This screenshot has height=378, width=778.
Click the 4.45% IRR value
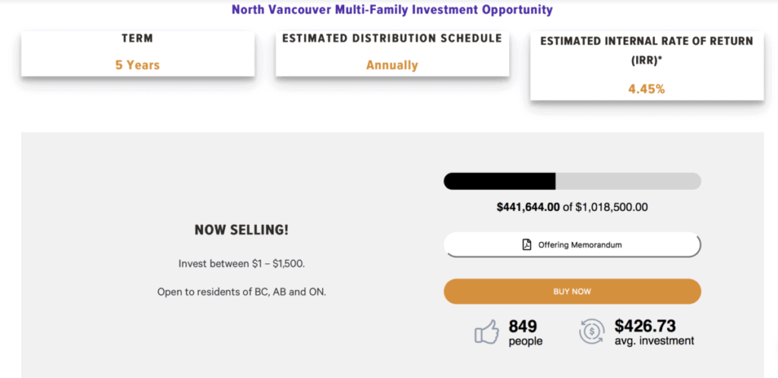(647, 89)
